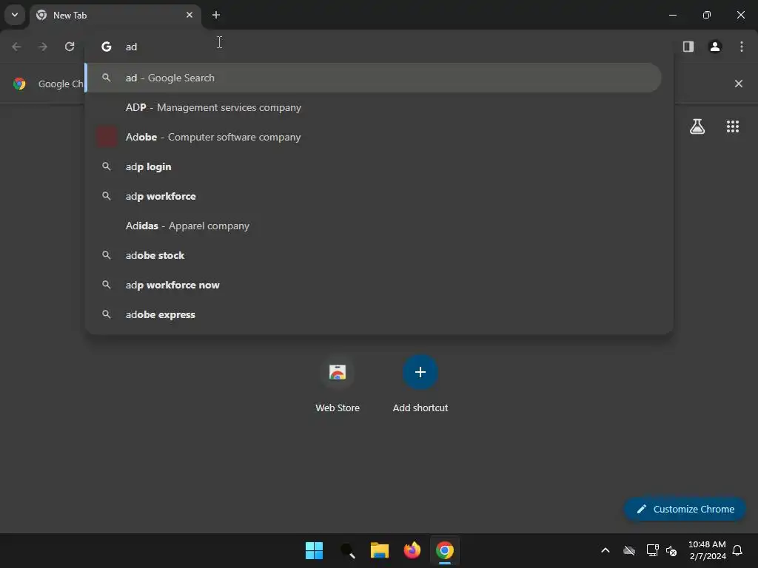Pick 'adp workforce' suggestion
Viewport: 758px width, 568px height.
coord(373,196)
